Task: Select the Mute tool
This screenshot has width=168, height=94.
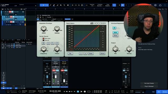Action: pos(61,5)
